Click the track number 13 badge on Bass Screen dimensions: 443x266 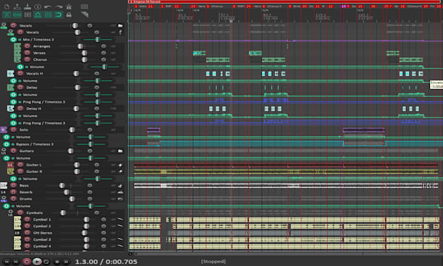3,185
